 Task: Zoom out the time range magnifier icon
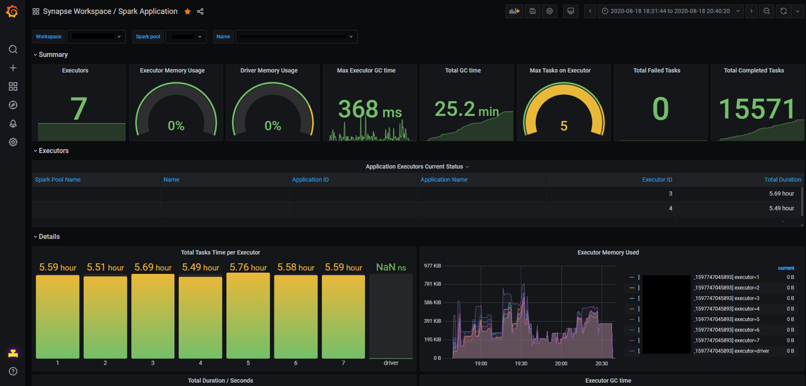(x=767, y=11)
